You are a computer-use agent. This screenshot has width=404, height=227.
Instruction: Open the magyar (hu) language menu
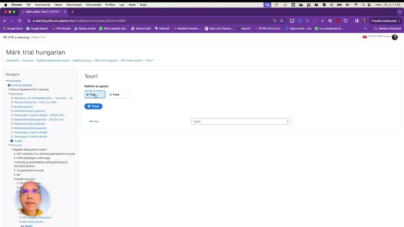[x=39, y=37]
